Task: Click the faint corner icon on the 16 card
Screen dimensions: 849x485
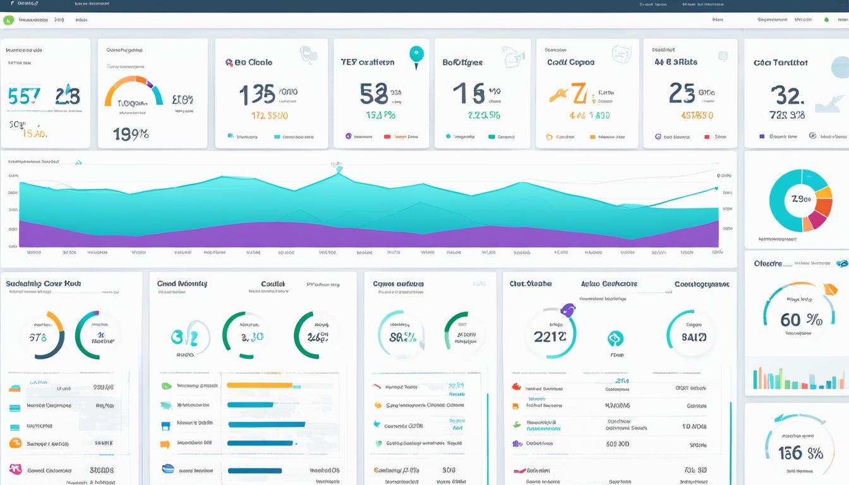Action: tap(514, 57)
